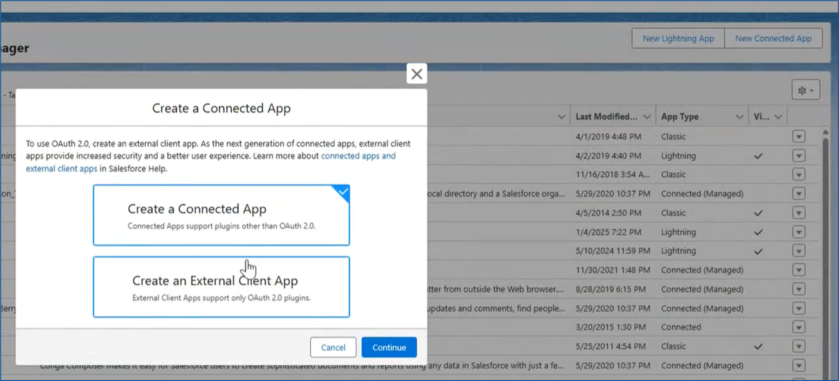Click visible checkmark in 1/4/2025 row
Image resolution: width=839 pixels, height=381 pixels.
[758, 232]
